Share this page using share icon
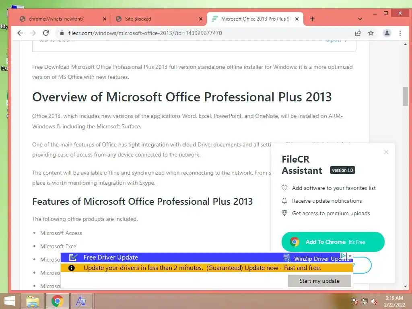412x309 pixels. pos(358,33)
